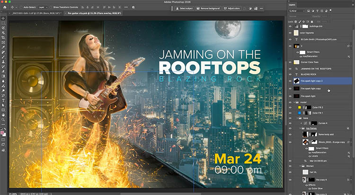Hide the color Vignette layer
Image resolution: width=355 pixels, height=195 pixels.
(x=290, y=33)
